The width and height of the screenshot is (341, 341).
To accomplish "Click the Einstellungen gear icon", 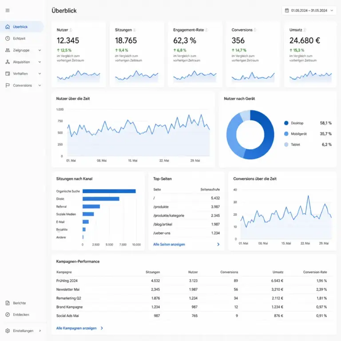I will (8, 331).
